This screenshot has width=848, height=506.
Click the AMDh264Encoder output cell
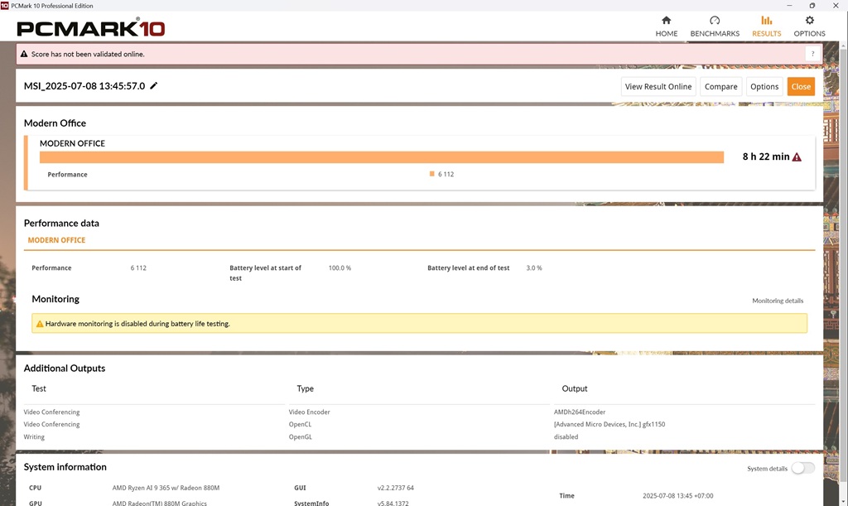(580, 412)
